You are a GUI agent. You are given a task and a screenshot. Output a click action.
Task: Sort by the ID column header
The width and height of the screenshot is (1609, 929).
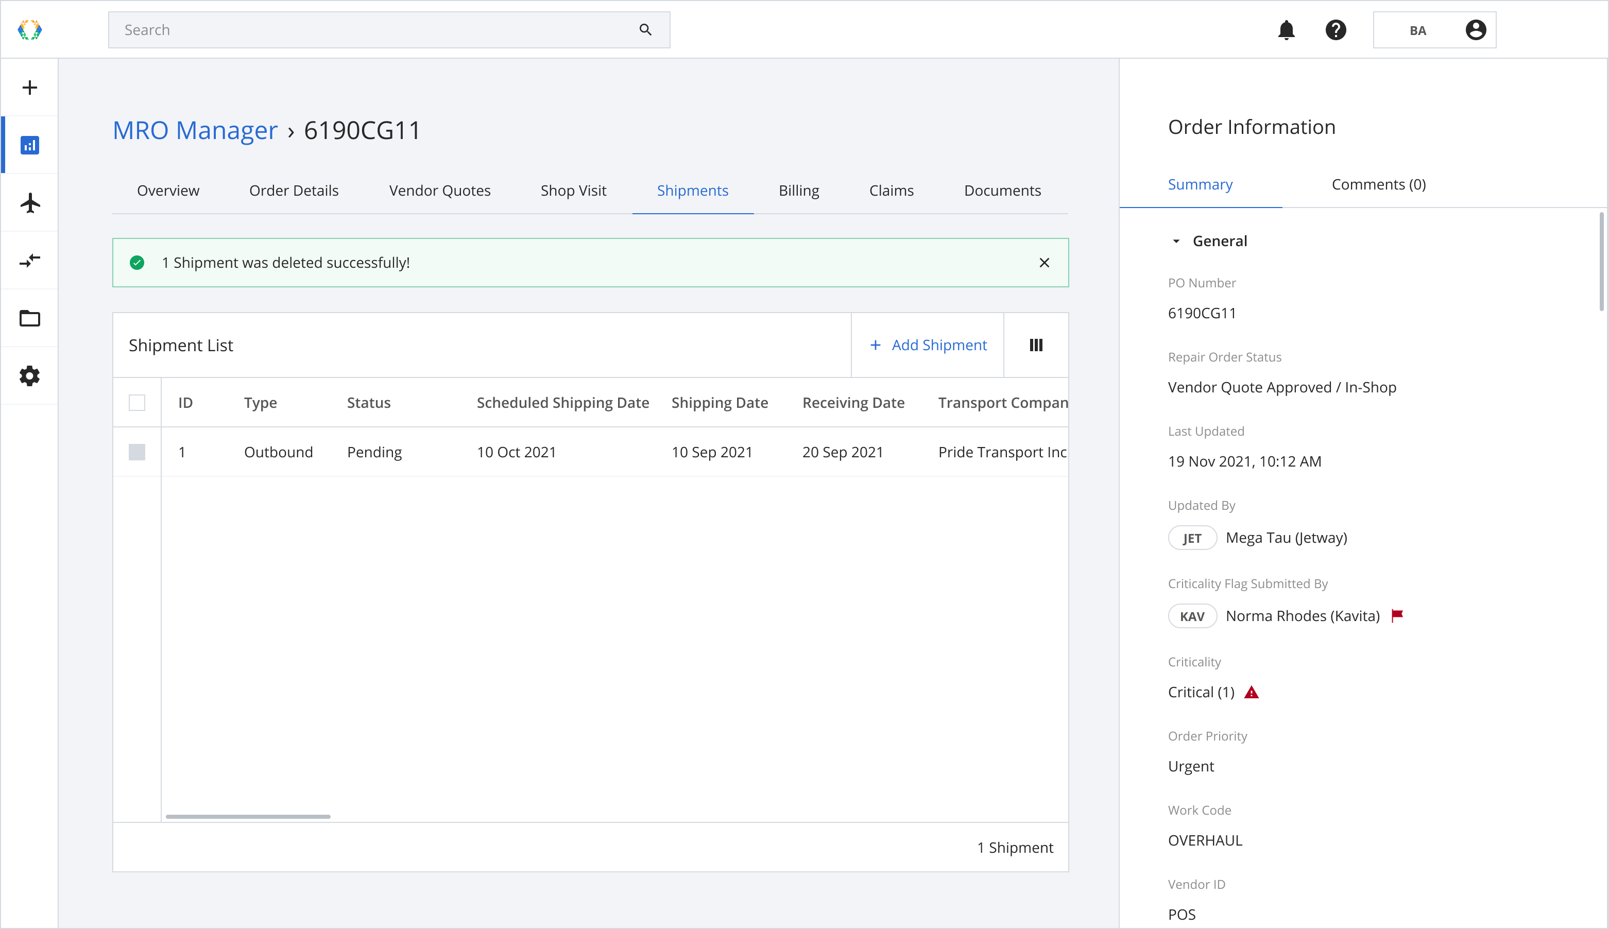[185, 403]
